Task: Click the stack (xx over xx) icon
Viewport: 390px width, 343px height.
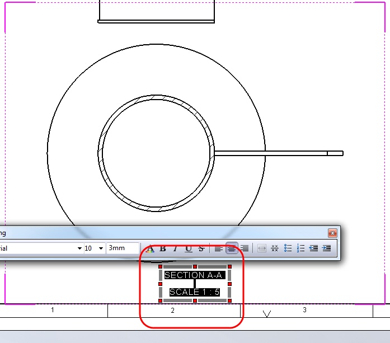Action: coord(275,248)
